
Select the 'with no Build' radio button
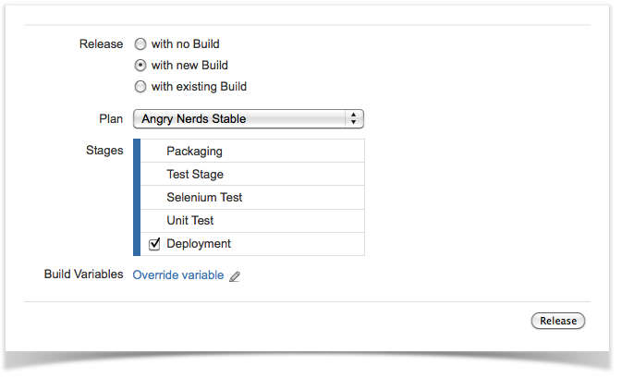[x=140, y=43]
